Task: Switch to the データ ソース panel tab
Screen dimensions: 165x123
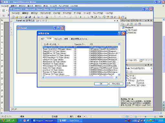Action: click(146, 61)
